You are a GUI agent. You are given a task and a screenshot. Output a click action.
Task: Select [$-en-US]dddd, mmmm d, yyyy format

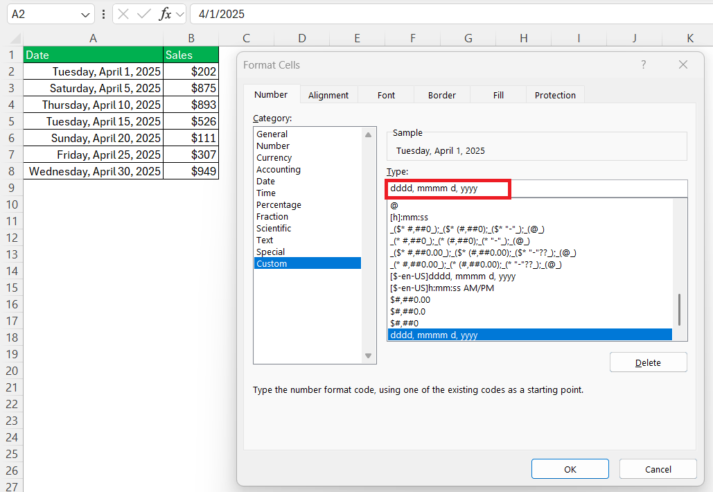tap(530, 276)
